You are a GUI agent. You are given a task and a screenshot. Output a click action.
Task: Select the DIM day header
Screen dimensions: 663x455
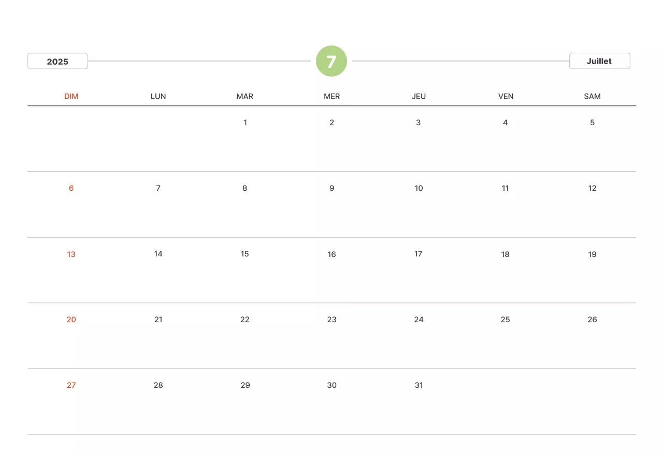pyautogui.click(x=71, y=96)
